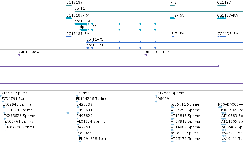Click the EP17828.3prime label
The height and width of the screenshot is (143, 243).
click(170, 93)
